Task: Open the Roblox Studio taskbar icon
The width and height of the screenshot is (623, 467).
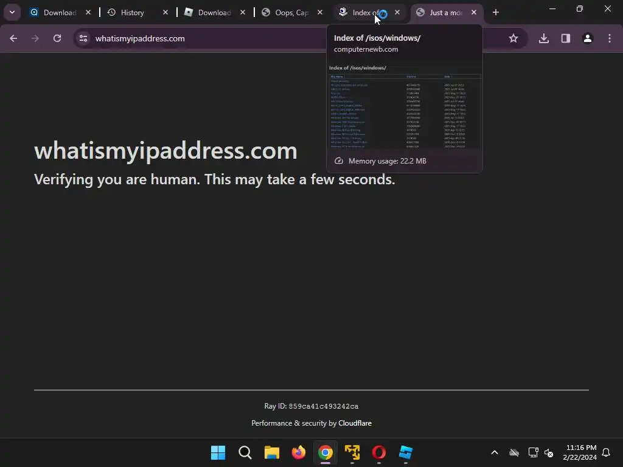Action: click(x=406, y=452)
